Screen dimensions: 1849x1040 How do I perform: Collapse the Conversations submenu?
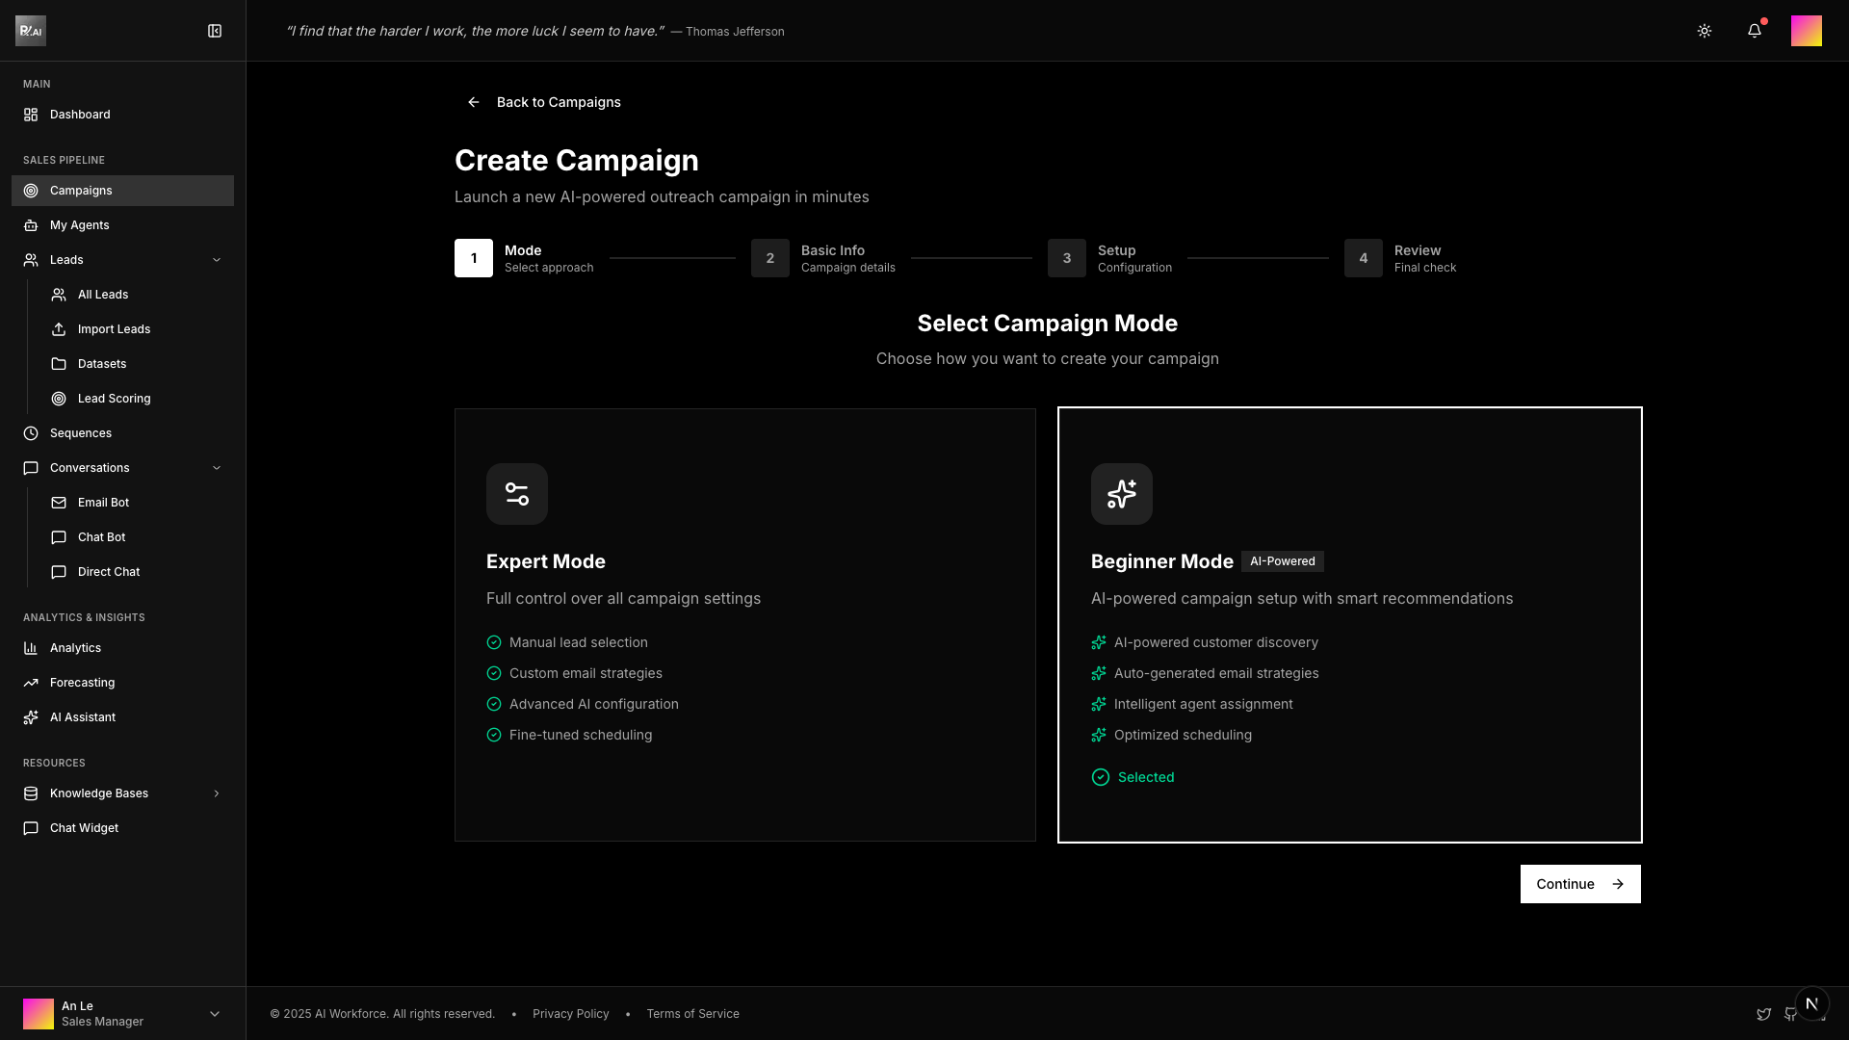click(x=217, y=468)
